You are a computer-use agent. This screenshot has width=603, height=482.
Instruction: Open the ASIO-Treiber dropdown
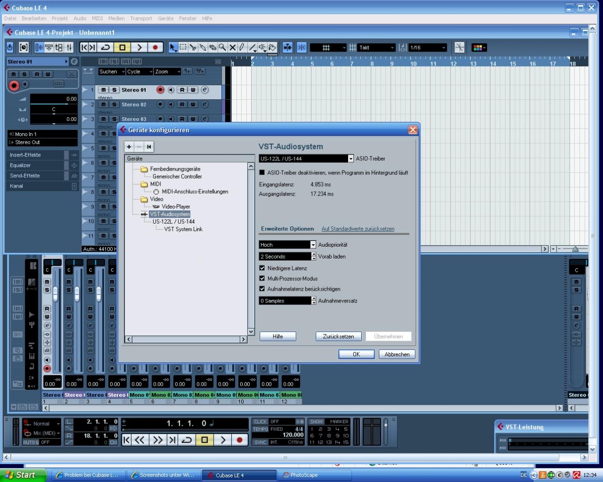point(350,159)
